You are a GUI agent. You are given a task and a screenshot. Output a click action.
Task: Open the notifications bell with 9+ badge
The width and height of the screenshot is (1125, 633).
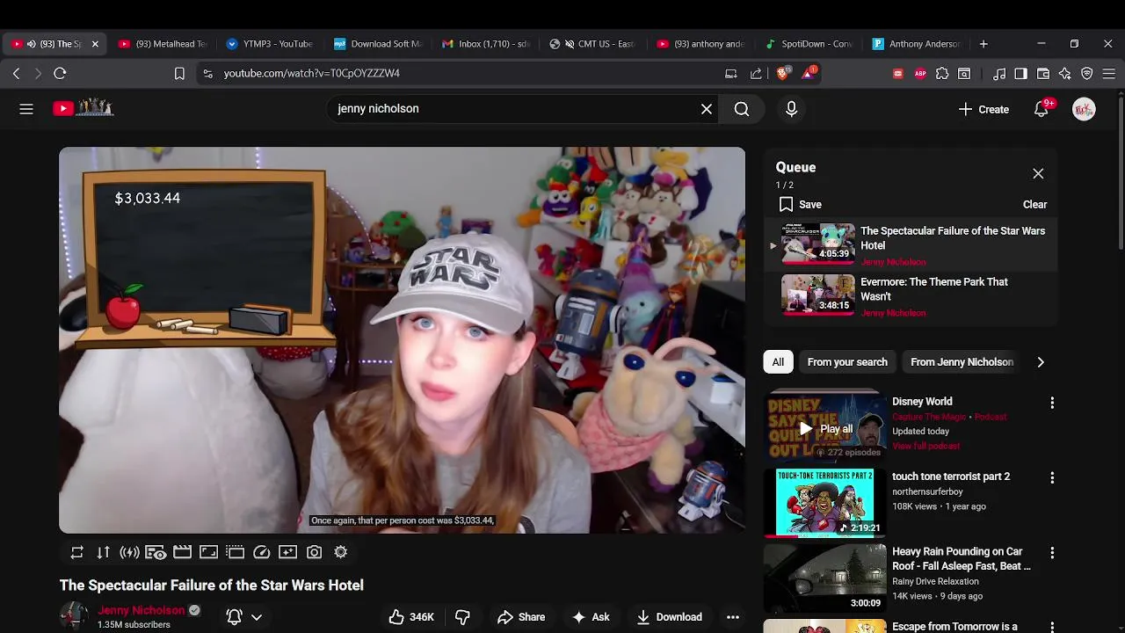(1042, 109)
